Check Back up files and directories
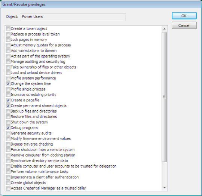 (x=8, y=111)
